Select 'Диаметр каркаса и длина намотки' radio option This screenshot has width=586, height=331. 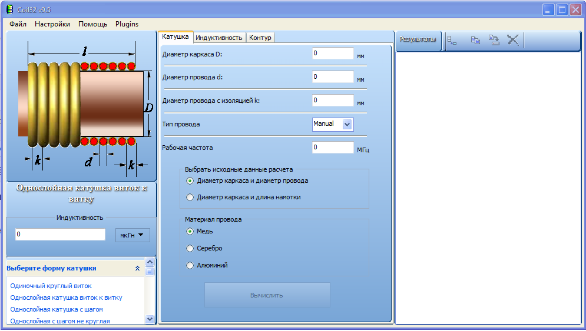tap(190, 198)
